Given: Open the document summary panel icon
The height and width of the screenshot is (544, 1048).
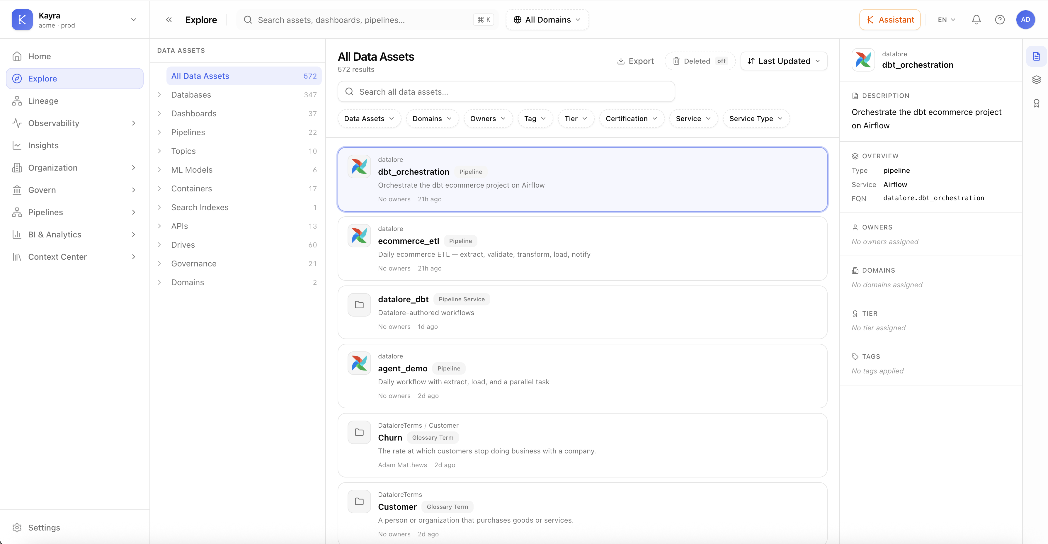Looking at the screenshot, I should 1036,56.
